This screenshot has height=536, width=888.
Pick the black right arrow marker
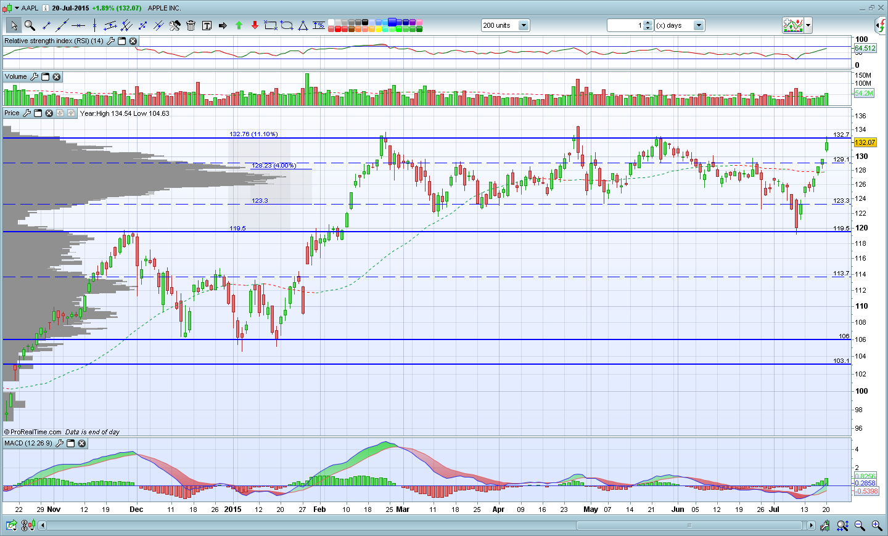[x=223, y=25]
